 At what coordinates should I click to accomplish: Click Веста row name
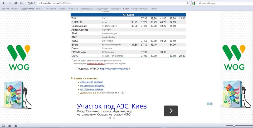pyautogui.click(x=75, y=45)
